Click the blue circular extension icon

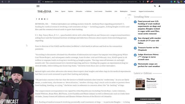(171, 2)
